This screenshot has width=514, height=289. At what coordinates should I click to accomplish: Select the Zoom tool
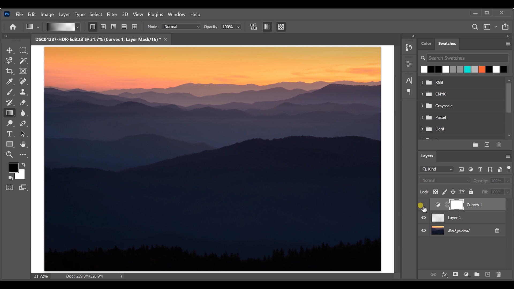pos(10,155)
